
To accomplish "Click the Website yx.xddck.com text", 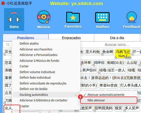I will tap(77, 4).
